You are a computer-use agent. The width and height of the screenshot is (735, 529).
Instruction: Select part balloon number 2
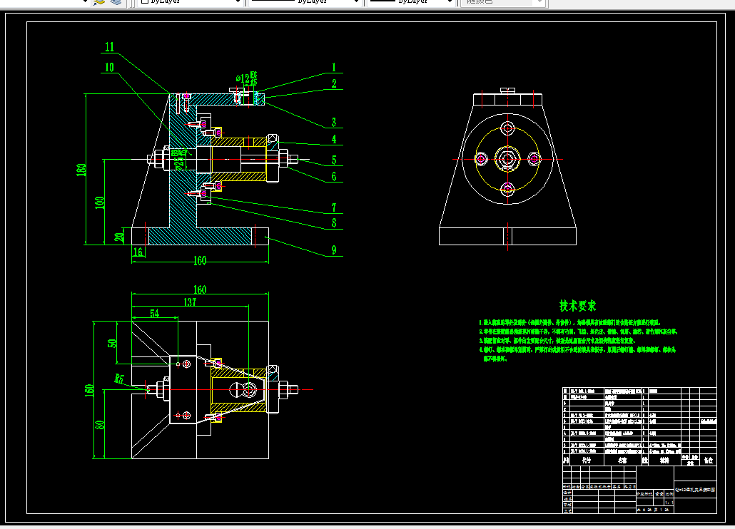(334, 84)
